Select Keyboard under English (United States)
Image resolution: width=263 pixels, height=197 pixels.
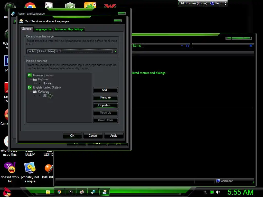tap(44, 92)
